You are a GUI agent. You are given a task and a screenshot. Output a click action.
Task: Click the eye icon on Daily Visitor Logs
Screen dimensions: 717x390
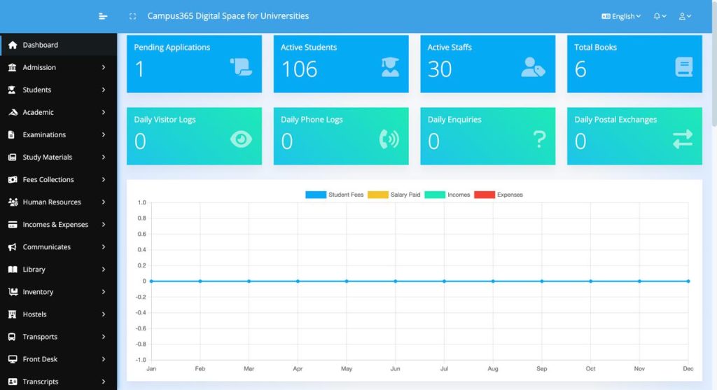point(241,139)
